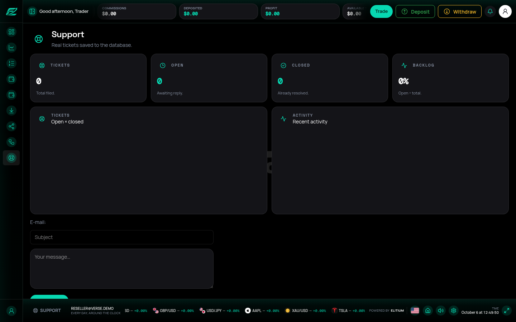
Task: Open the download arrow icon in the sidebar
Action: coord(11,111)
